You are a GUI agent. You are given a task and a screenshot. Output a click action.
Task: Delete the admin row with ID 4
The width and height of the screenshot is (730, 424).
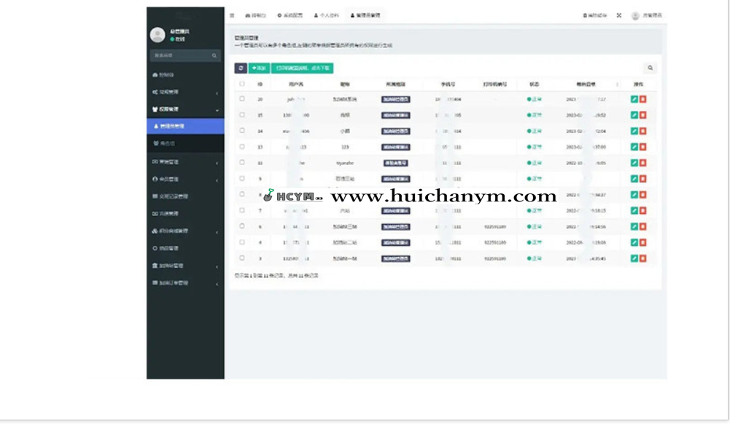pyautogui.click(x=643, y=242)
